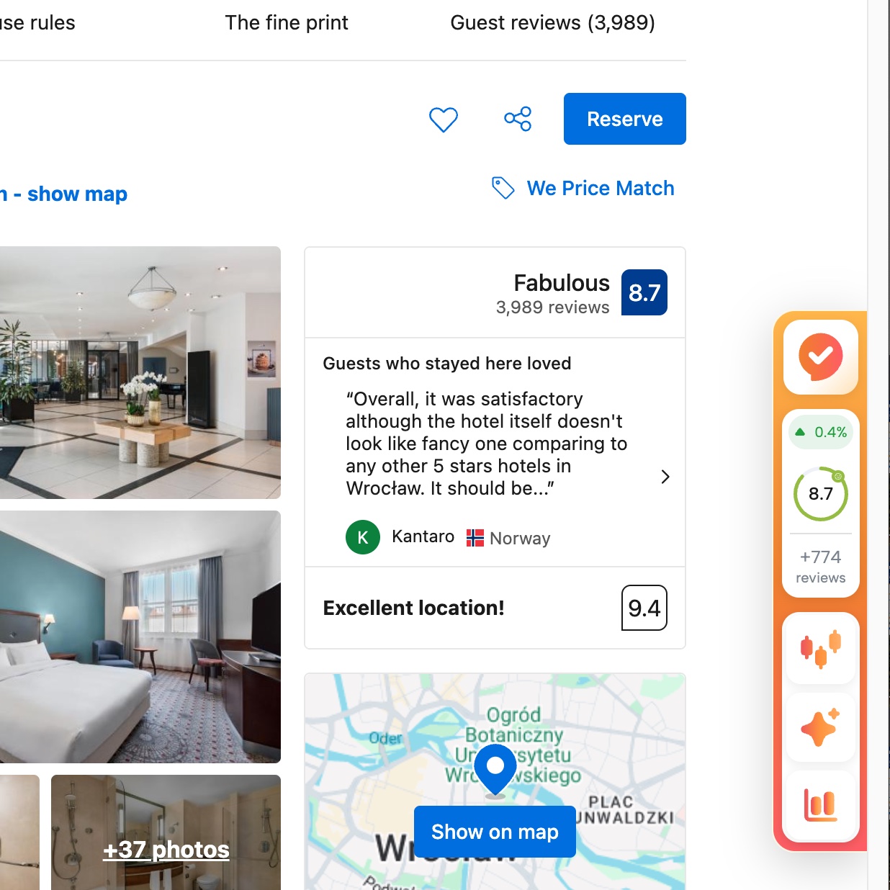Open the candlestick chart sidebar icon
Screen dimensions: 890x890
(821, 648)
